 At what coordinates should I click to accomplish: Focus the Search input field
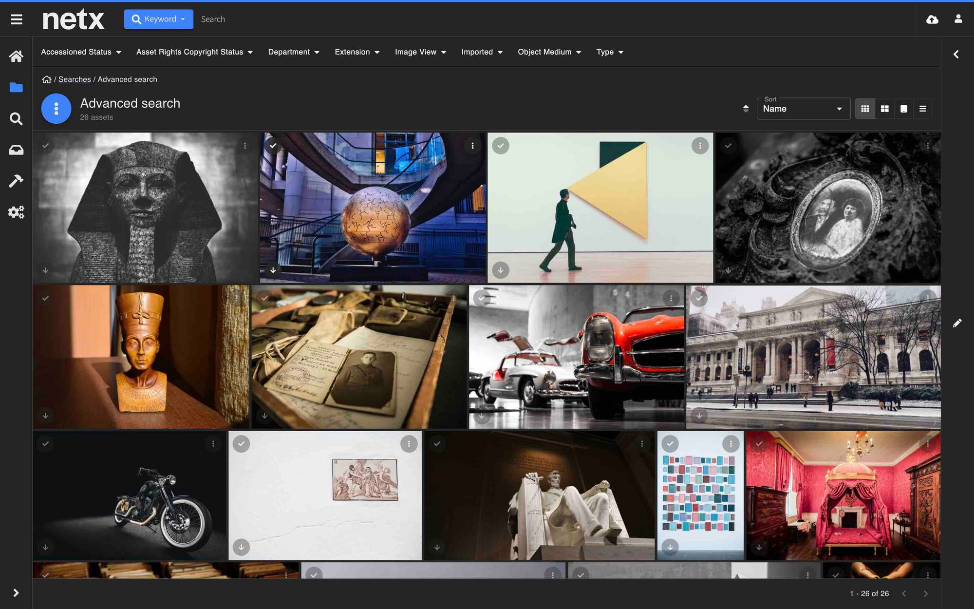click(555, 19)
